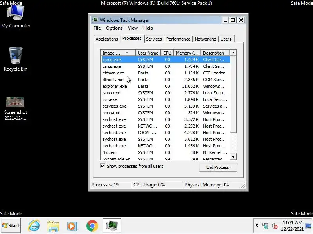The image size is (313, 234).
Task: Select the csrss.exe row with 1,764 K
Action: coord(166,66)
